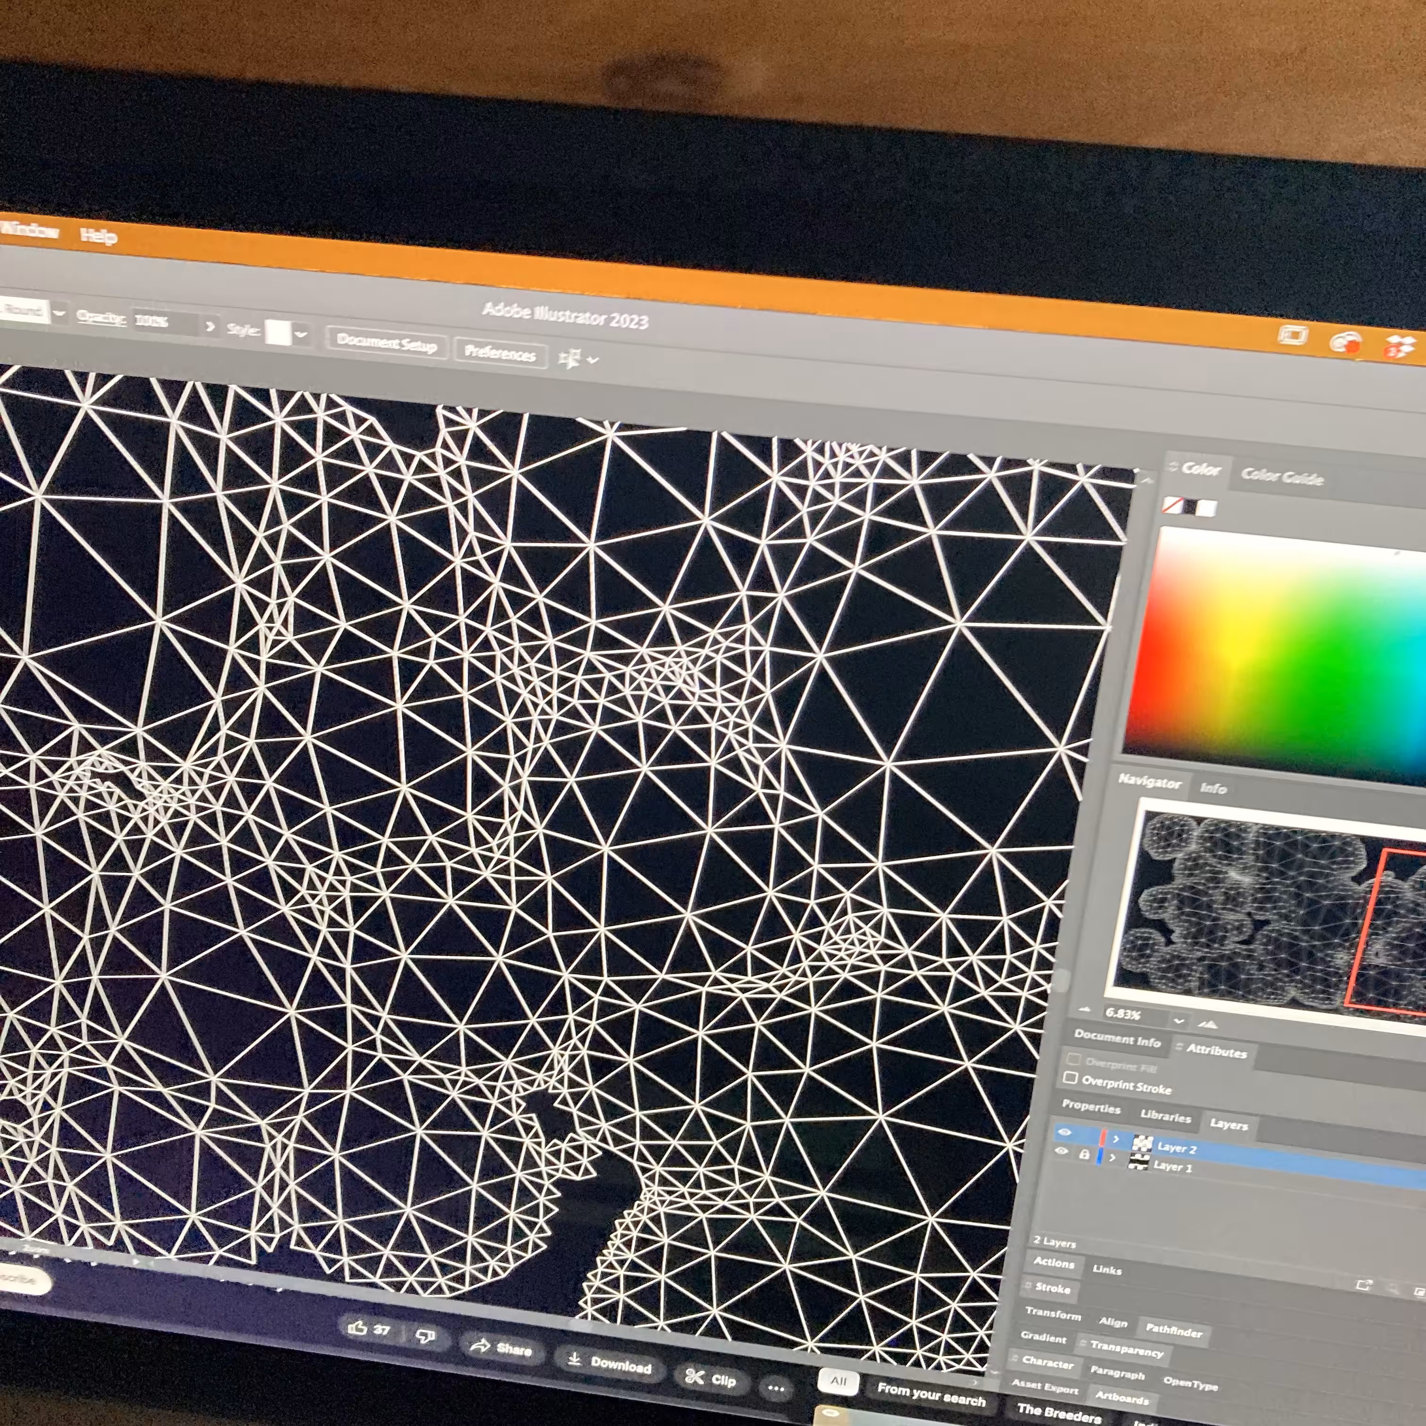This screenshot has width=1426, height=1426.
Task: Unlock Layer 1 via lock icon
Action: (x=1084, y=1153)
